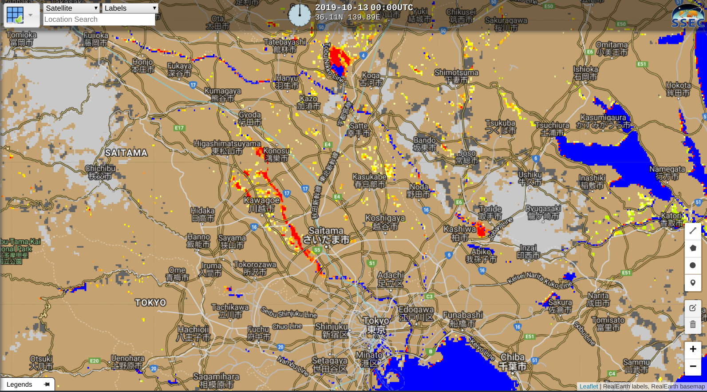This screenshot has height=392, width=707.
Task: Click the Tokorozawa city map label
Action: tap(255, 268)
